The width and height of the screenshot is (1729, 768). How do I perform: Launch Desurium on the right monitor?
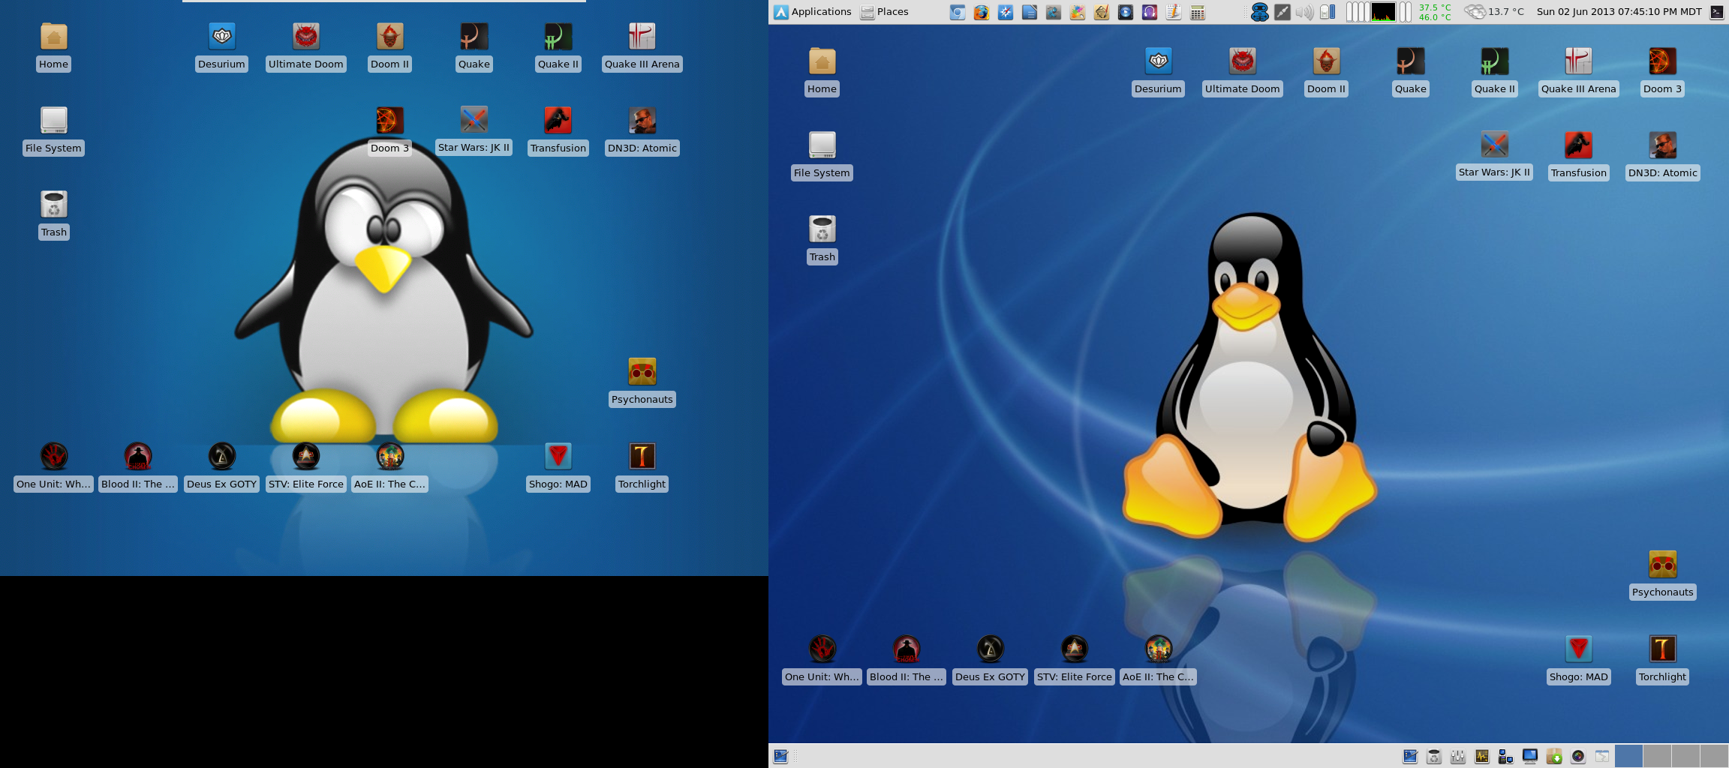point(1159,72)
